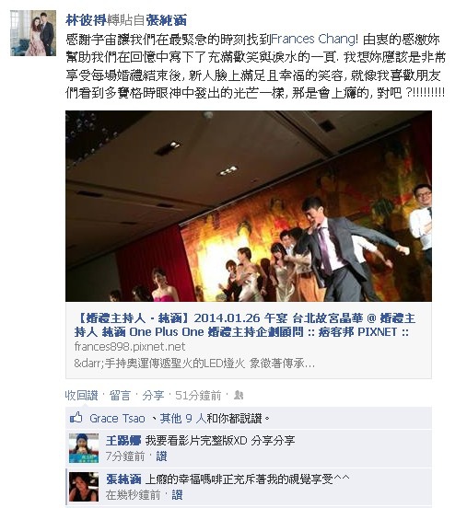Image resolution: width=467 pixels, height=508 pixels.
Task: Like 王璐娜's comment with 讚
Action: (x=161, y=456)
